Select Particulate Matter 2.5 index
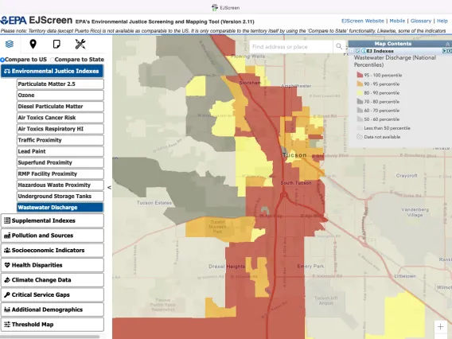Viewport: 452px width, 339px height. coord(60,84)
